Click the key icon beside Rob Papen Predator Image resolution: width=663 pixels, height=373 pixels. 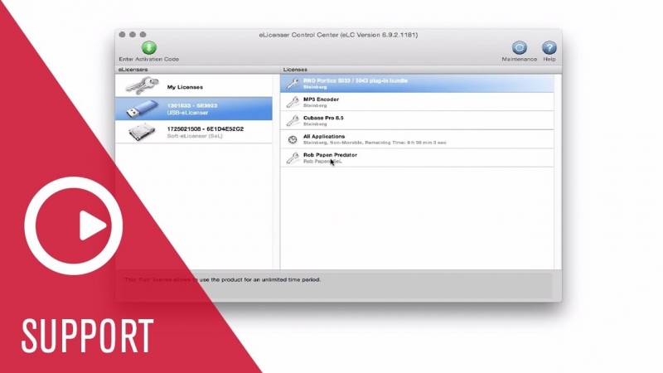tap(293, 157)
